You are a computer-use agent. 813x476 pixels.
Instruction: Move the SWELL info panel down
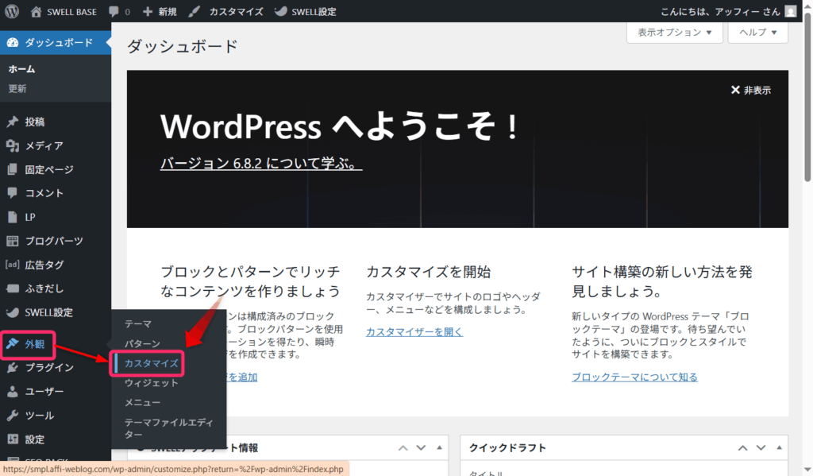pyautogui.click(x=421, y=448)
